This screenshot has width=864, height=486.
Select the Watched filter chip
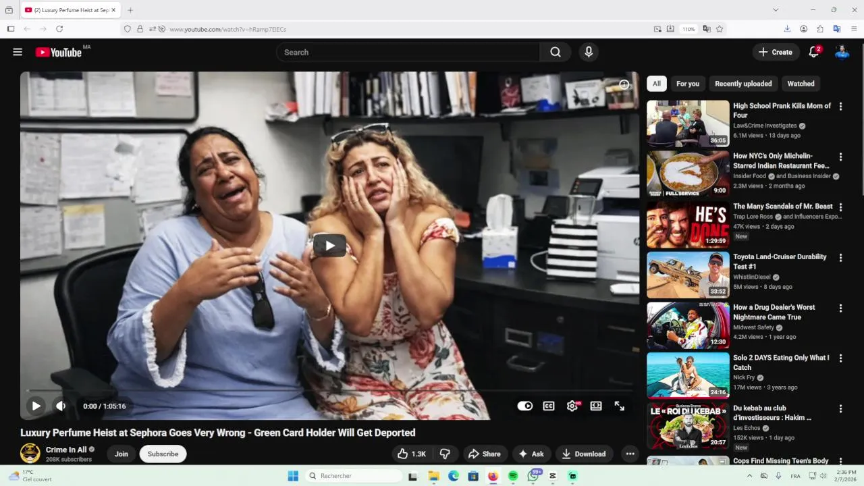pyautogui.click(x=801, y=84)
